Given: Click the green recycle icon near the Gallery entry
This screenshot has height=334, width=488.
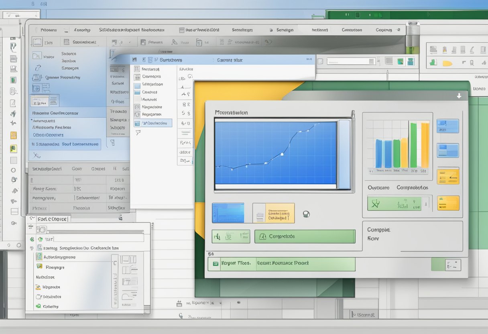Looking at the screenshot, I should click(x=39, y=306).
